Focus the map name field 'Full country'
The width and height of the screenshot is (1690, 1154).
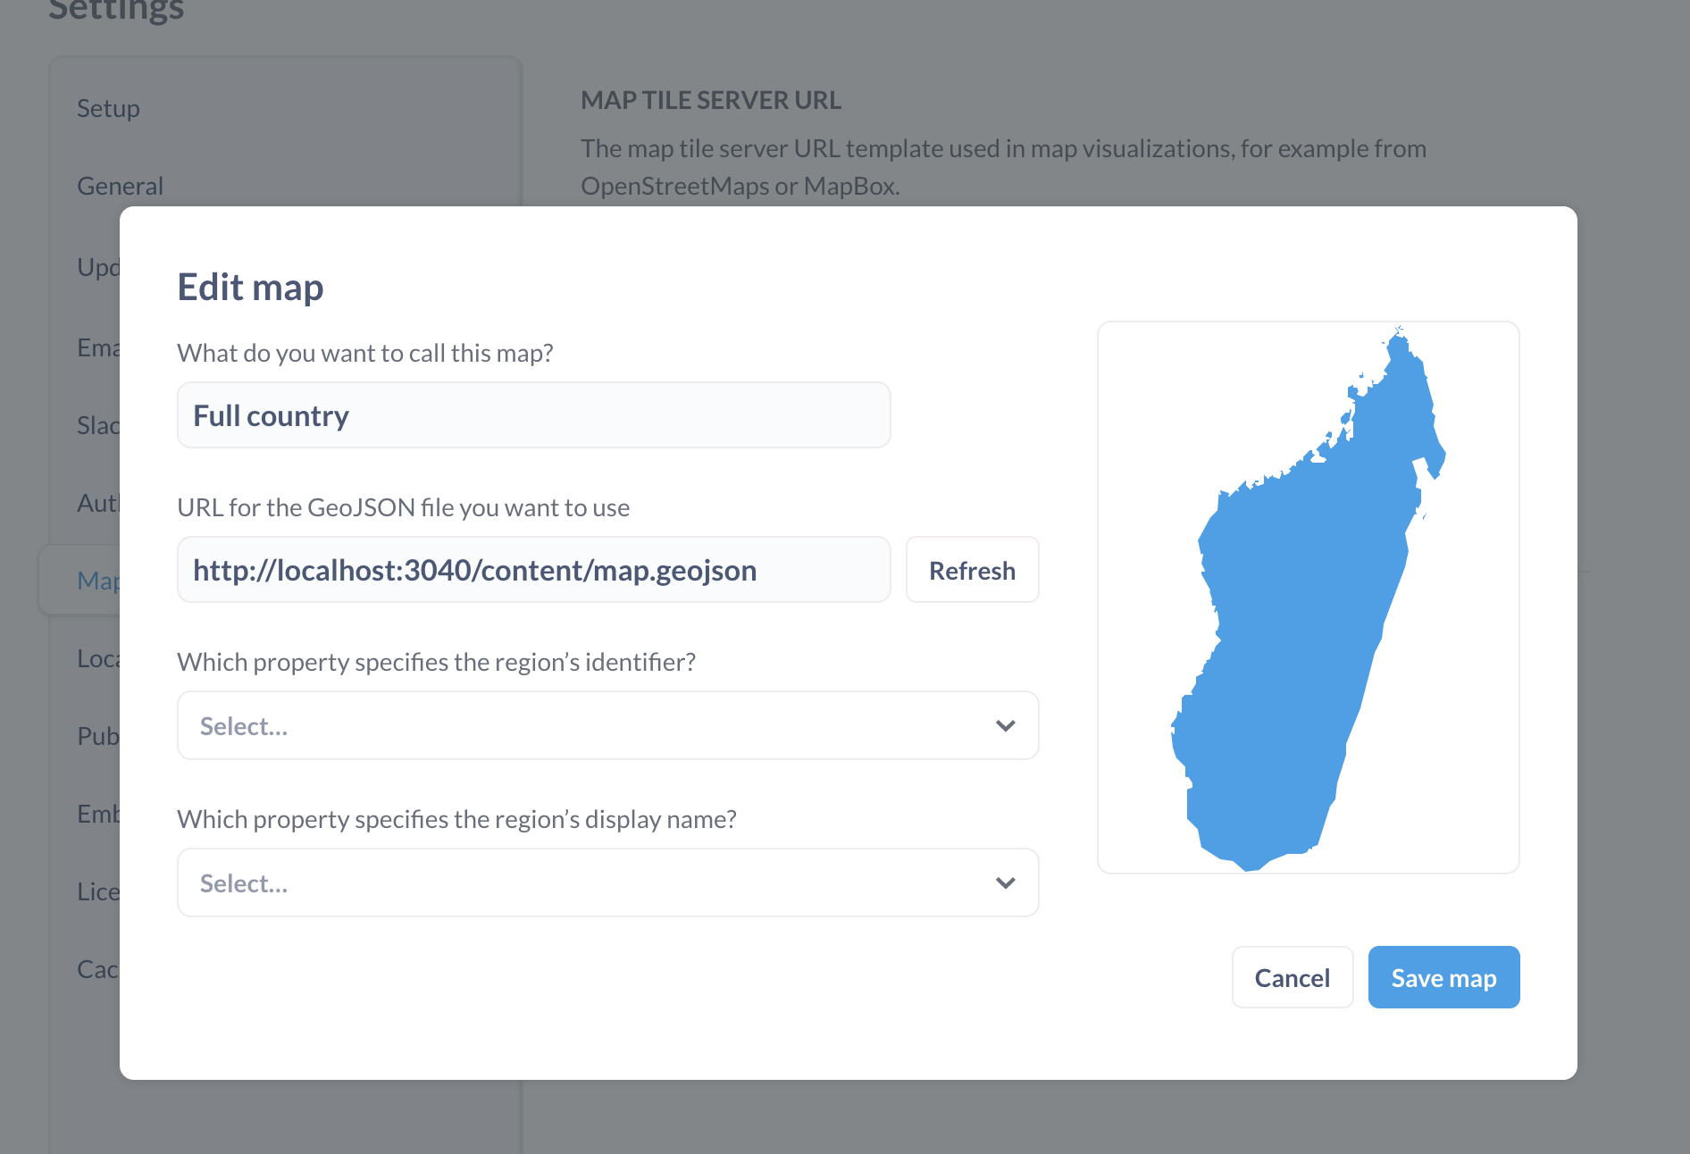[533, 416]
